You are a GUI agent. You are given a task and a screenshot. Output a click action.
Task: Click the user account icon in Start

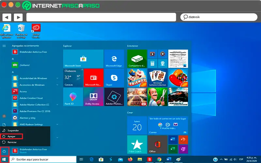4,116
